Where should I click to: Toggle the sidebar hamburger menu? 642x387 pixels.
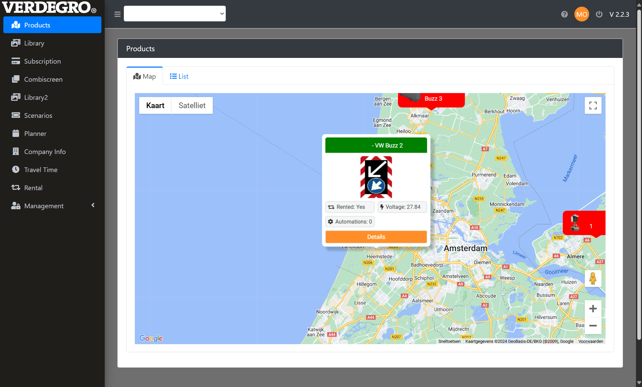[117, 14]
